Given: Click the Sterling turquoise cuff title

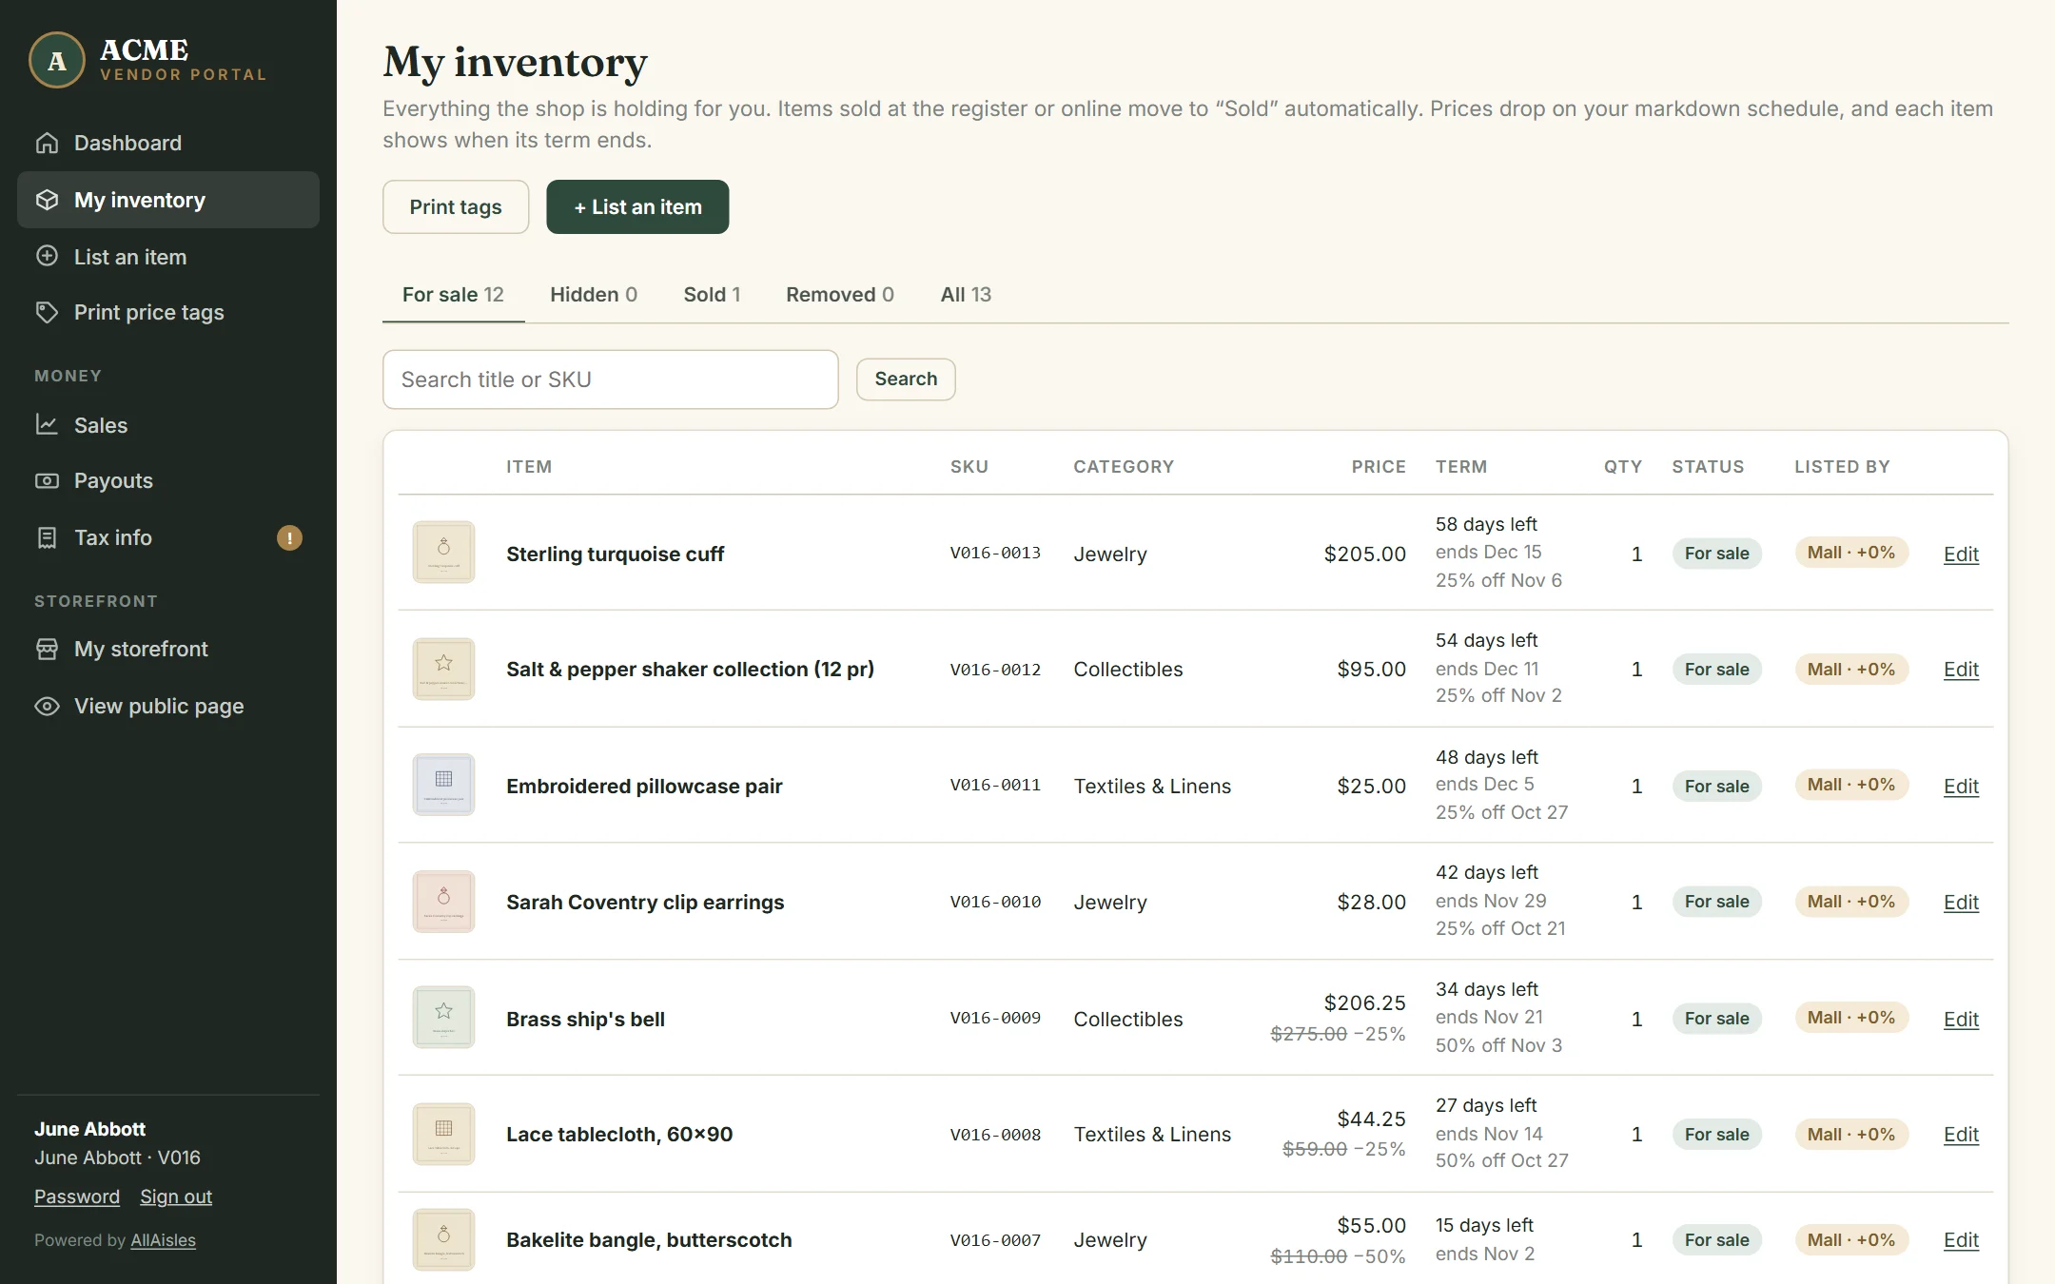Looking at the screenshot, I should (x=615, y=554).
